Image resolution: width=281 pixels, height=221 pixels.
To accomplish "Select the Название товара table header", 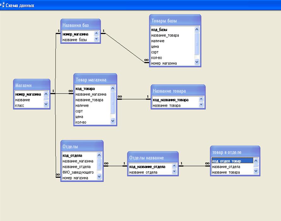I will [x=178, y=91].
